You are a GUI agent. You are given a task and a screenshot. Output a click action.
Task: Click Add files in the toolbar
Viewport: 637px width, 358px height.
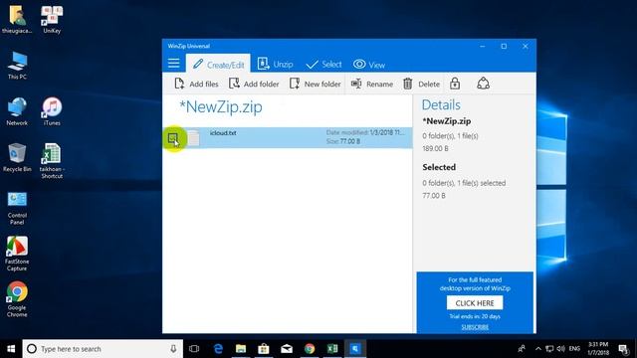[197, 84]
